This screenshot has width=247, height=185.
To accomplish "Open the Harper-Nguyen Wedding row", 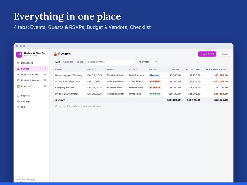I will tap(142, 75).
